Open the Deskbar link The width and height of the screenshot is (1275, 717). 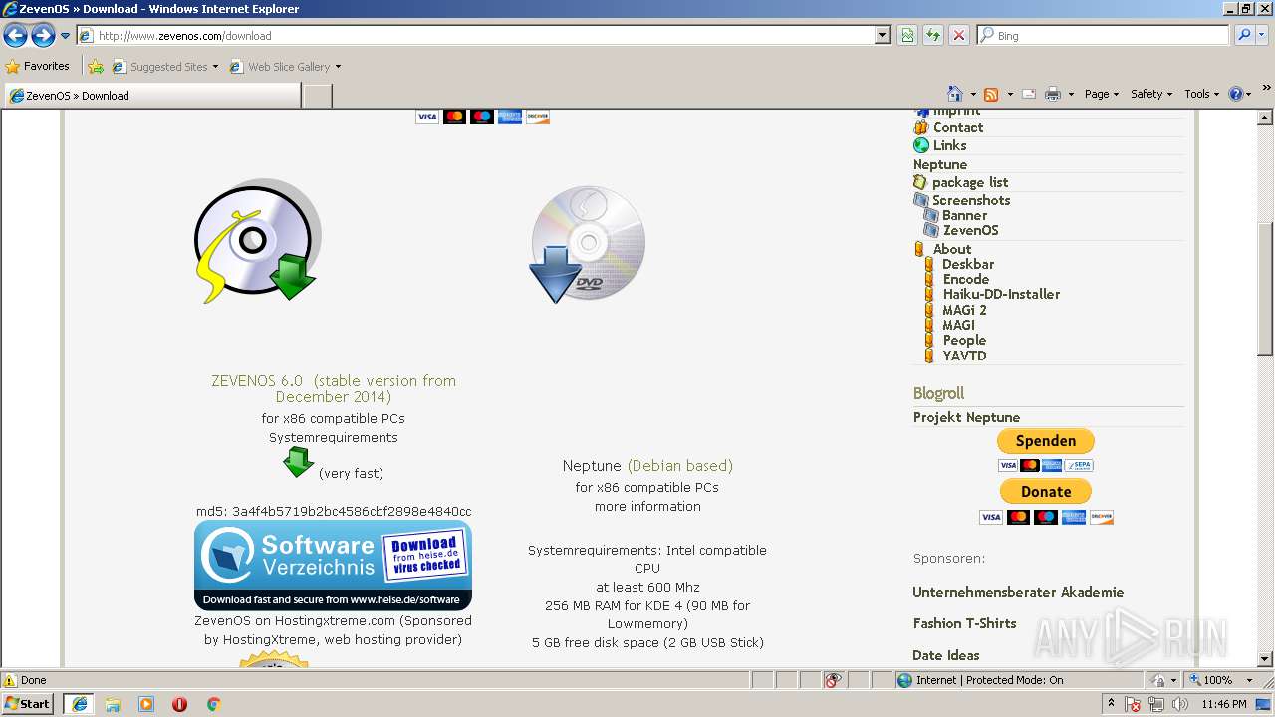968,264
